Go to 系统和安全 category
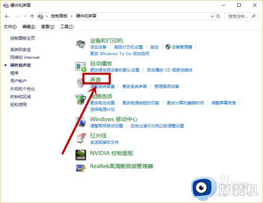The width and height of the screenshot is (263, 203). (x=21, y=49)
